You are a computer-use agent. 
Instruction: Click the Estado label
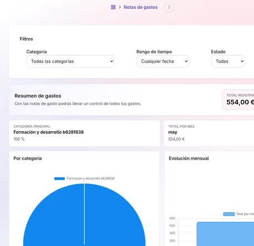coord(218,52)
